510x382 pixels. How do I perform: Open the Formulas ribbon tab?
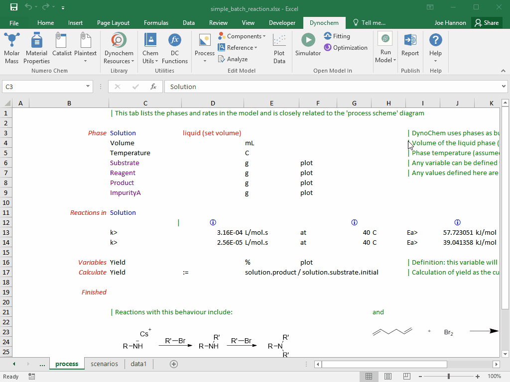pos(156,22)
